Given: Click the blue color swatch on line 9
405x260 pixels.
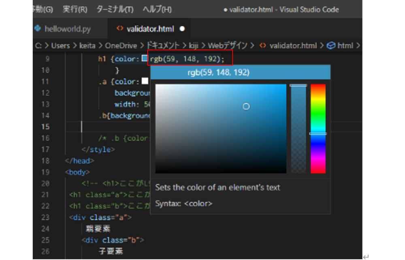Looking at the screenshot, I should tap(145, 58).
